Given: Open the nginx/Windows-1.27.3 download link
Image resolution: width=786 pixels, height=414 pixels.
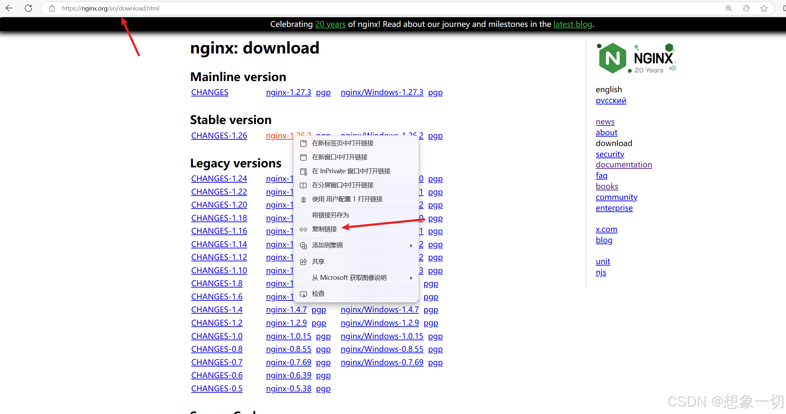Looking at the screenshot, I should [x=382, y=92].
